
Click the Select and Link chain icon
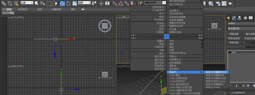4,3
